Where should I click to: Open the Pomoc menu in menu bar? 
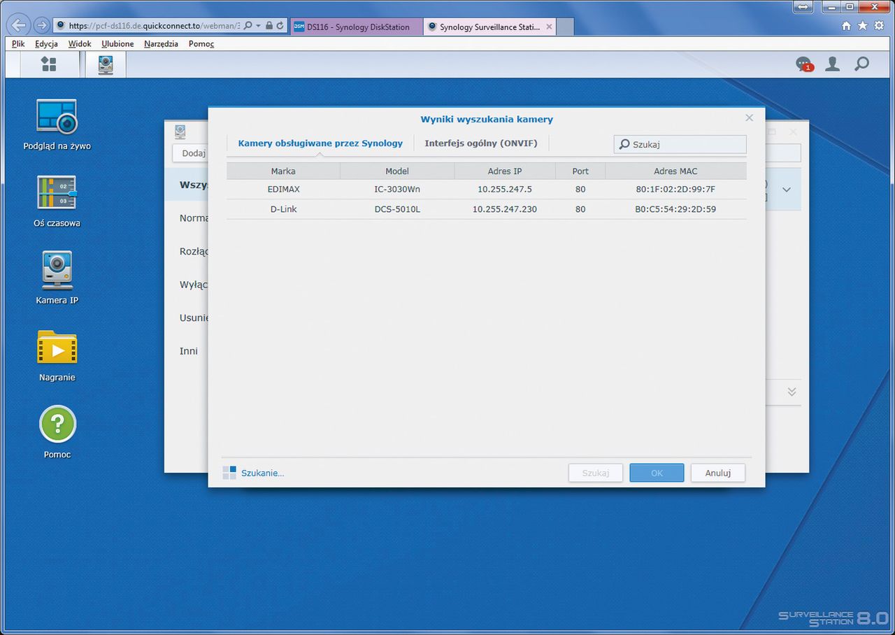pos(201,43)
